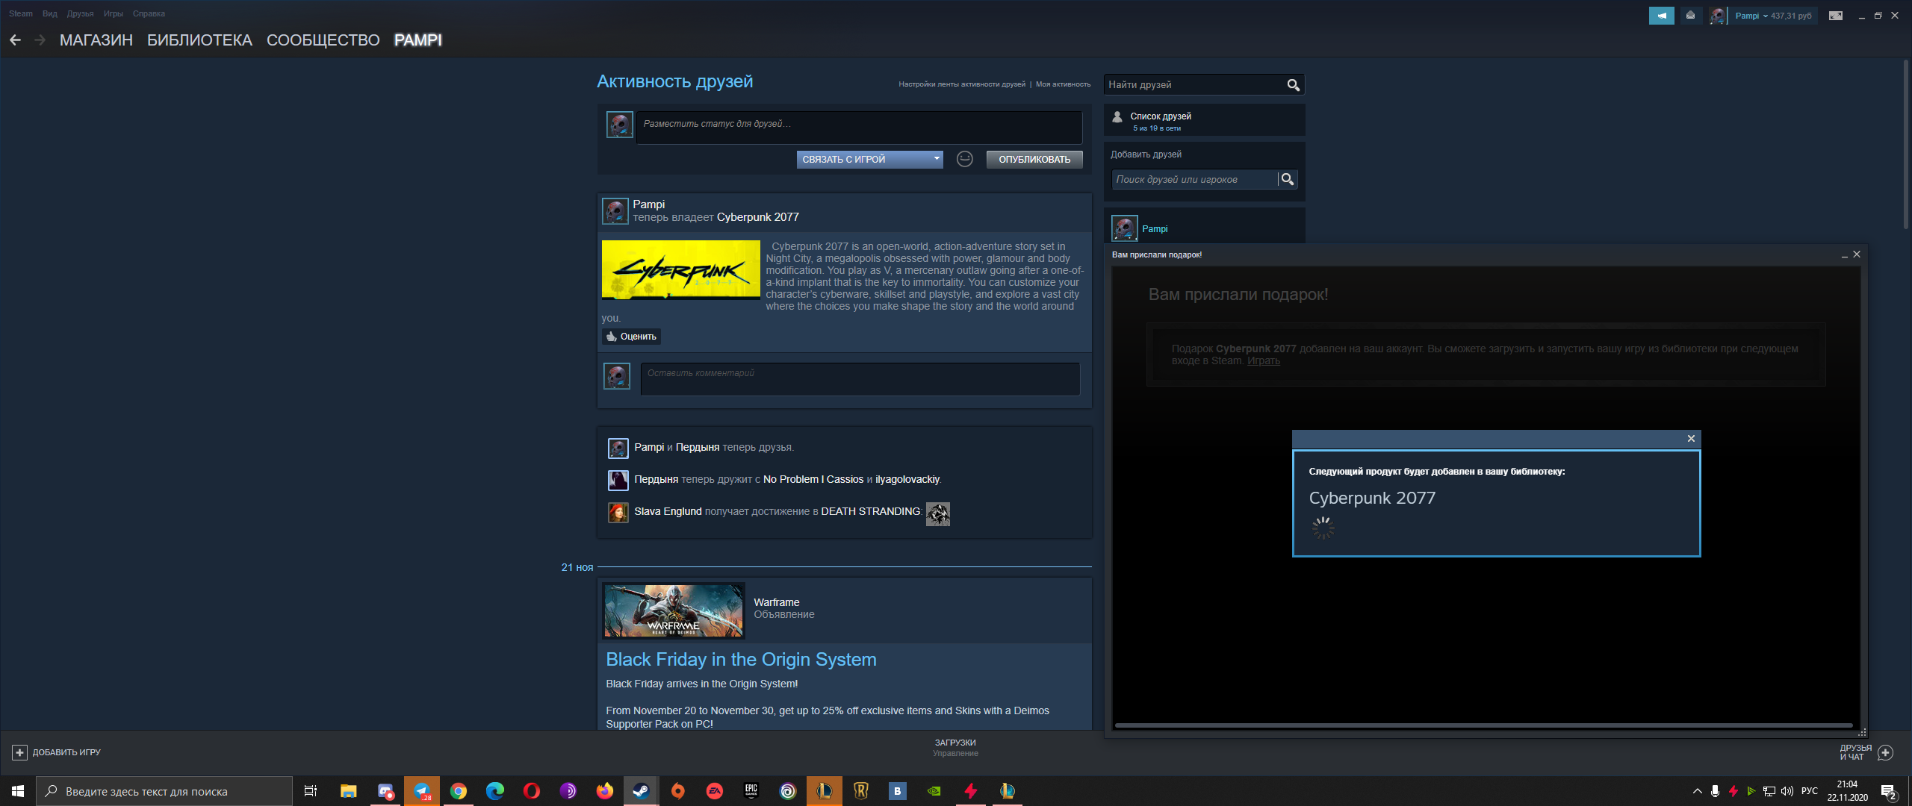
Task: Click the Оставить комментарий comment field
Action: tap(860, 379)
